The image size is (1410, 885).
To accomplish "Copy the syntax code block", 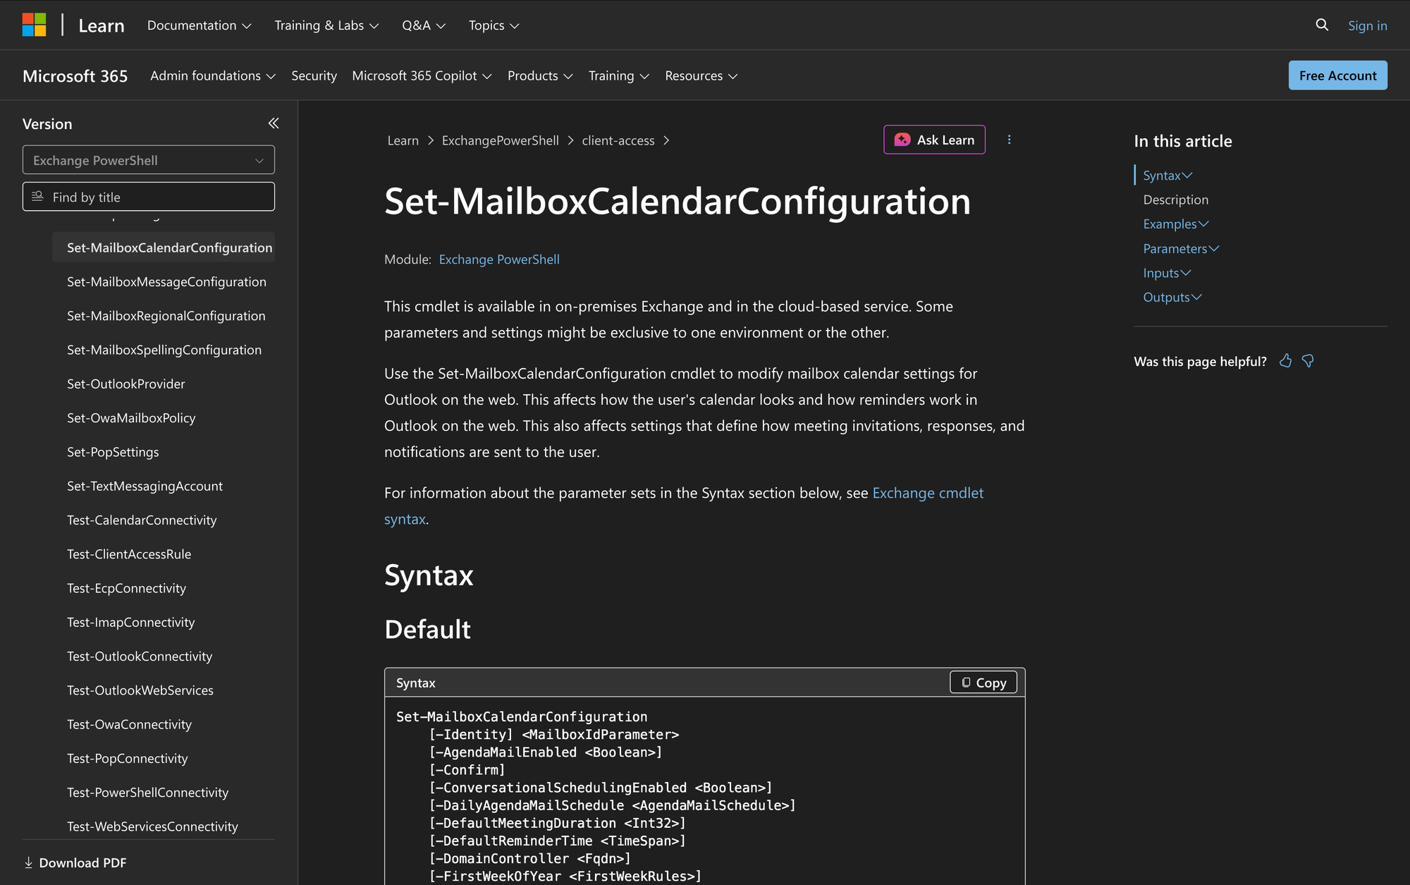I will click(x=983, y=682).
